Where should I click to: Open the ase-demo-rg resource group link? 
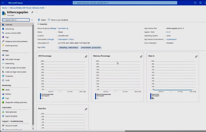(63, 28)
